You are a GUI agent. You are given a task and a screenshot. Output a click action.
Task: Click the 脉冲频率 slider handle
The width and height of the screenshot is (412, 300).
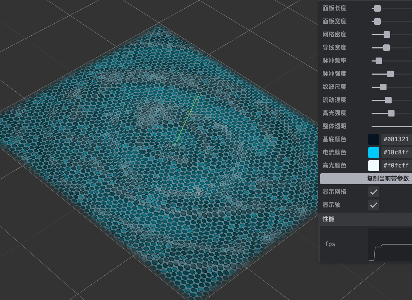coord(379,61)
